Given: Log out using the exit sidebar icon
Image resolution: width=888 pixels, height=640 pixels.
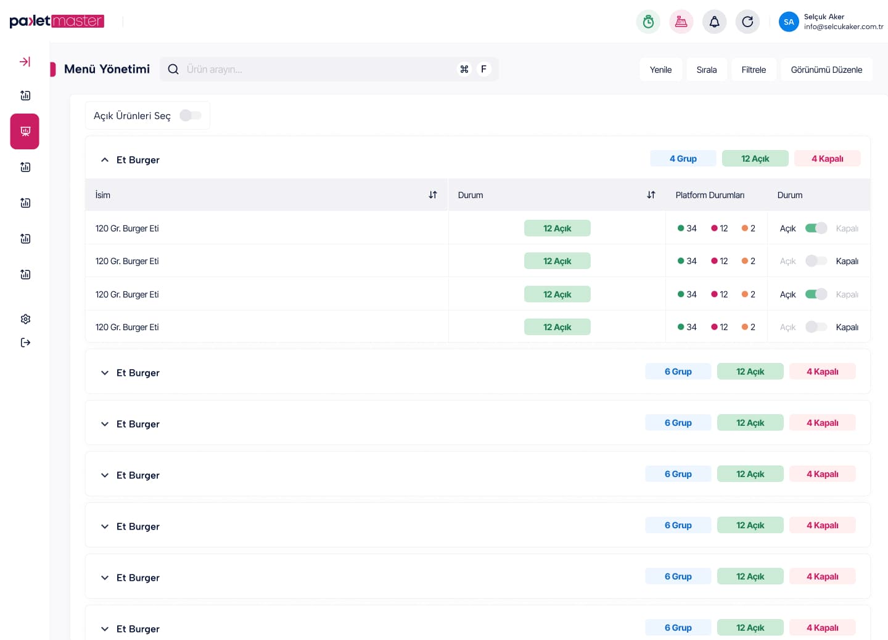Looking at the screenshot, I should [25, 343].
